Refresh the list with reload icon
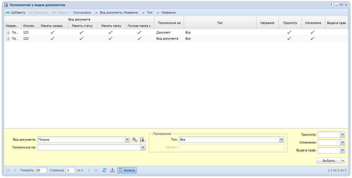The width and height of the screenshot is (352, 178). [105, 170]
